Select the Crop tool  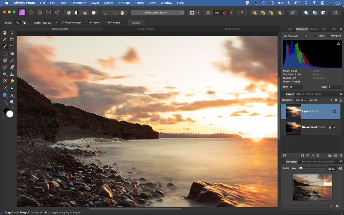(11, 39)
